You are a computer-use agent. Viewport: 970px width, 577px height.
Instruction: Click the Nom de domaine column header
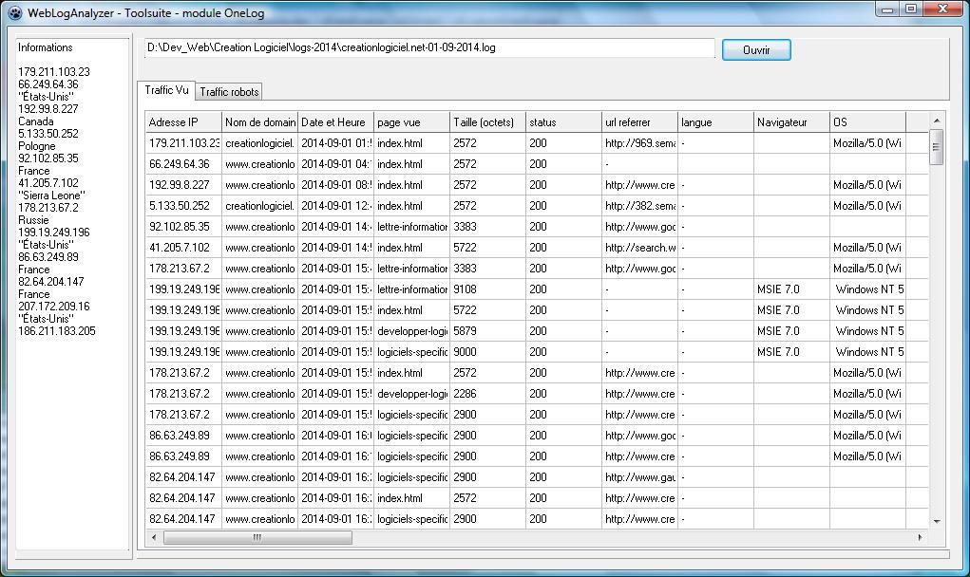259,121
